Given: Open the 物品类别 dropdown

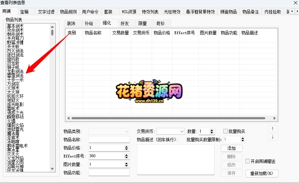Looking at the screenshot, I should pyautogui.click(x=109, y=131).
